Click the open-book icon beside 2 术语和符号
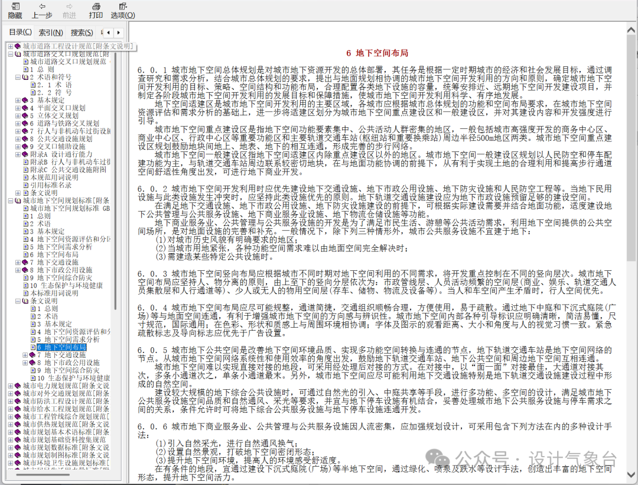 click(25, 77)
